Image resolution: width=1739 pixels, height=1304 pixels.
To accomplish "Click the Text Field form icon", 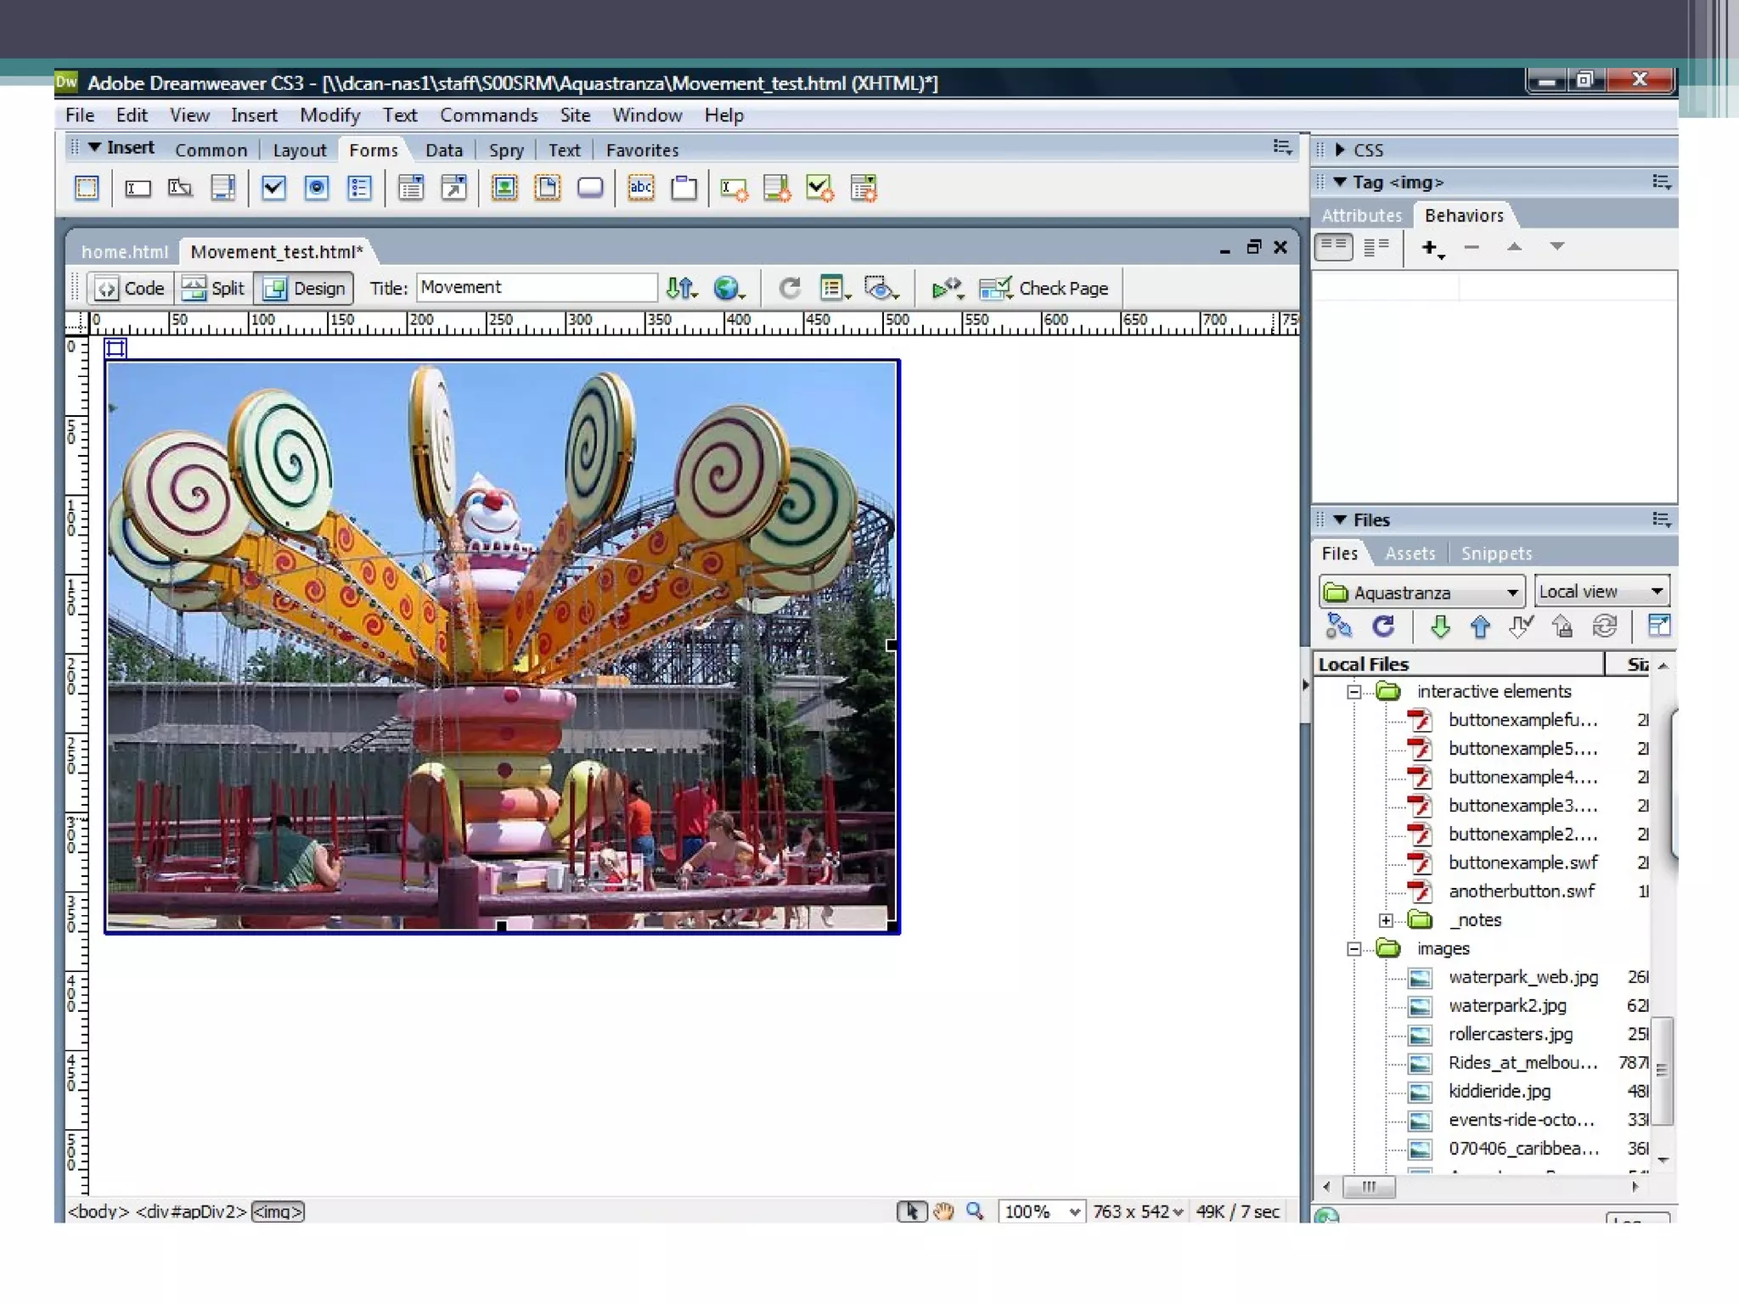I will [x=138, y=188].
